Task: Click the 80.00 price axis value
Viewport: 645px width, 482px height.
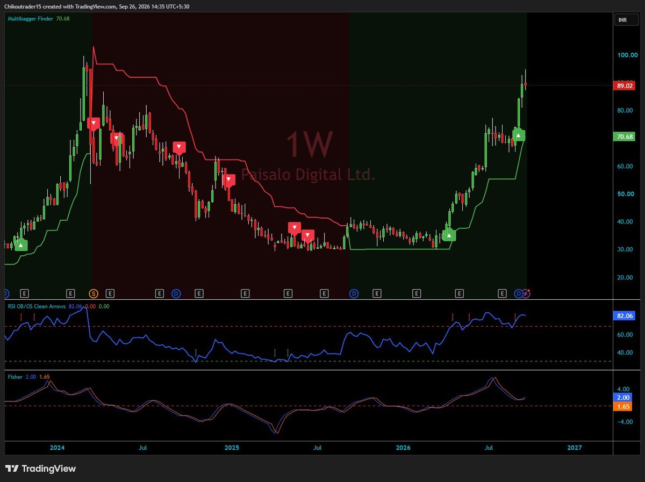Action: point(625,111)
